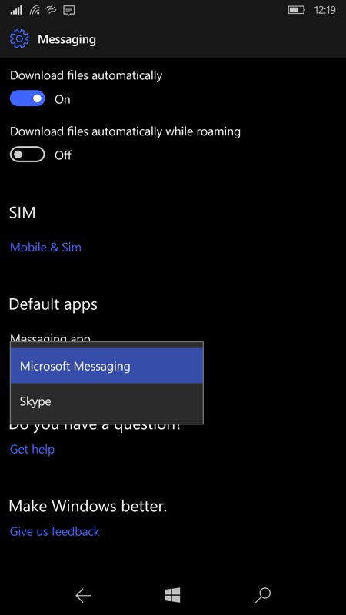
Task: Tap the data transfer arrows status icon
Action: [52, 9]
